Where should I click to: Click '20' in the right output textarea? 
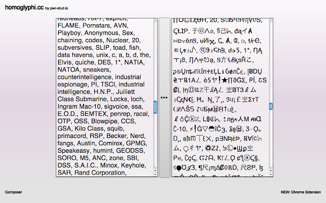pyautogui.click(x=213, y=20)
